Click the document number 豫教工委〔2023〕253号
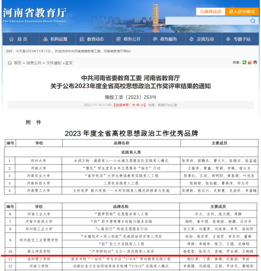This screenshot has height=271, width=261. tap(130, 97)
